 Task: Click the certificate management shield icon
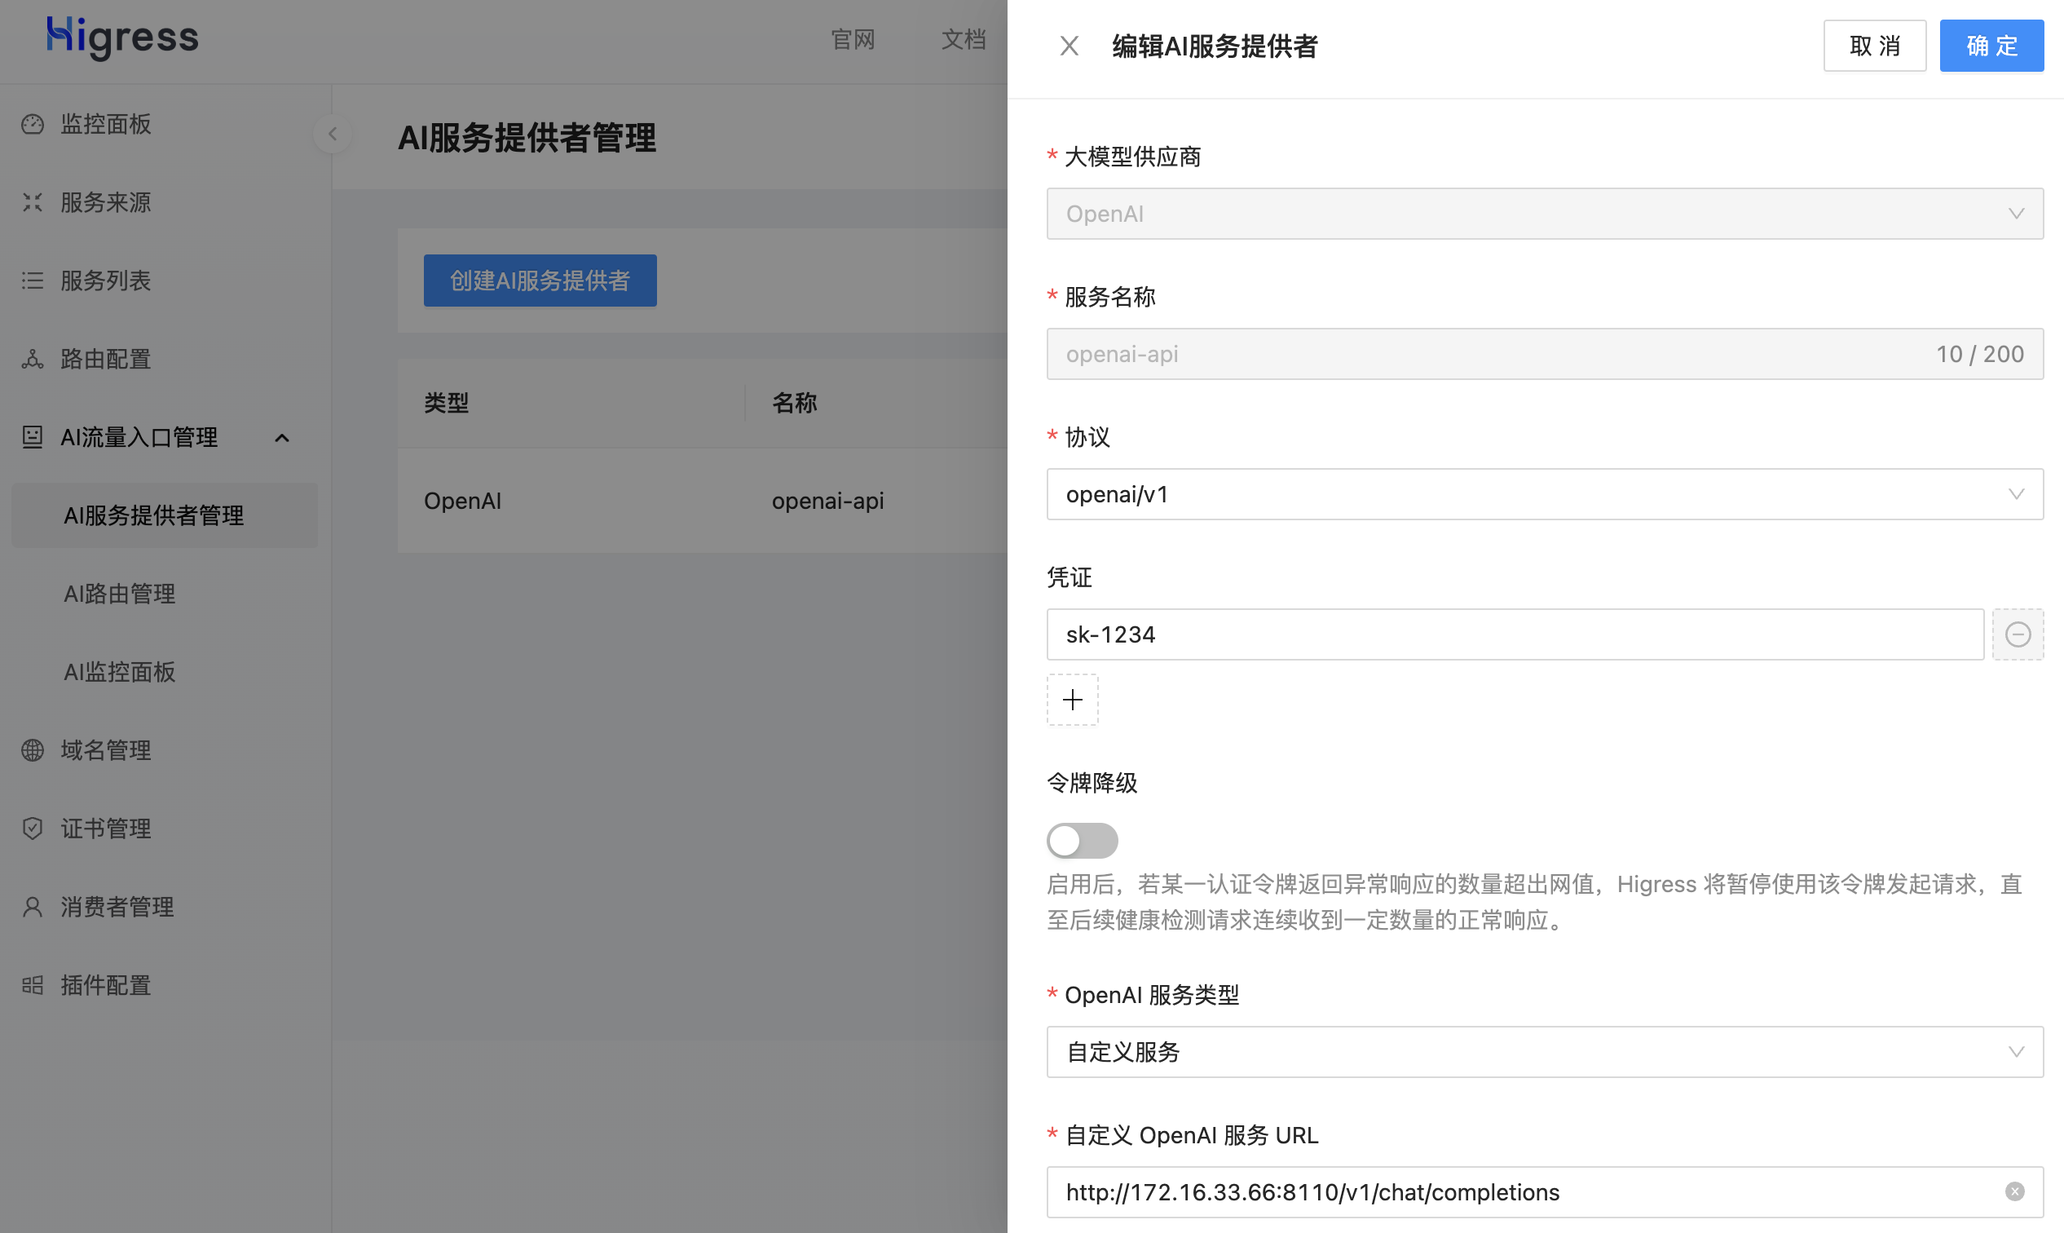(33, 829)
